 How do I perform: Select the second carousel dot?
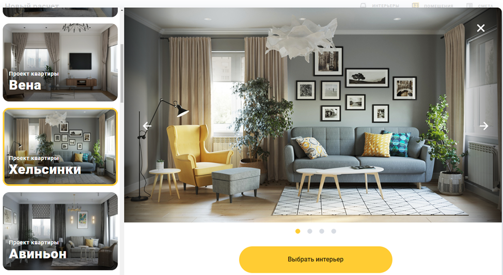point(309,231)
